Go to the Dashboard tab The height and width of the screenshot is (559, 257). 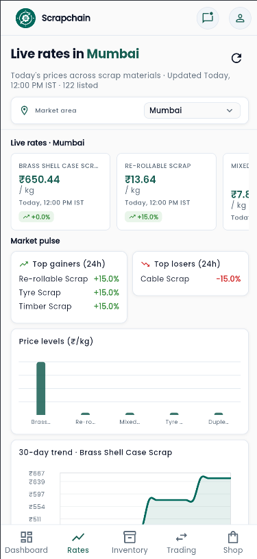point(26,543)
